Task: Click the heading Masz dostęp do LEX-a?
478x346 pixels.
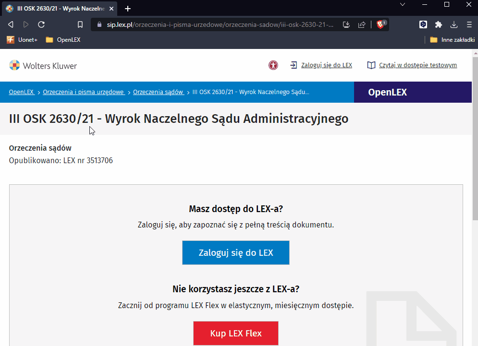Action: coord(236,209)
